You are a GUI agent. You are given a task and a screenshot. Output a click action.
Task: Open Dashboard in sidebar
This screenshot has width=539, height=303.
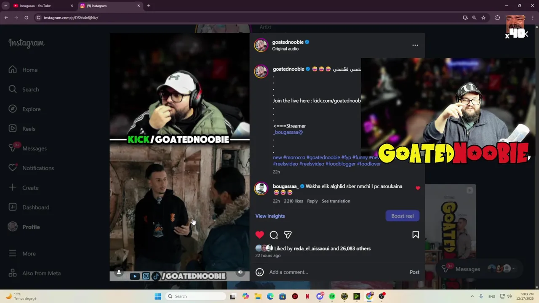[x=29, y=207]
